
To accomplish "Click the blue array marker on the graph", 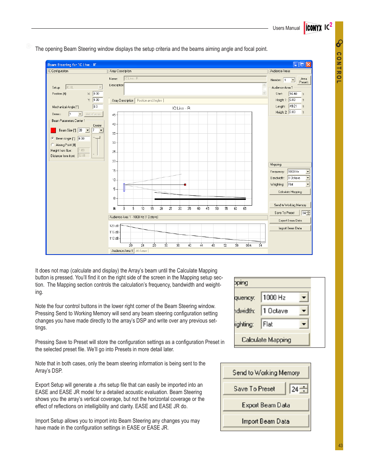I will point(124,187).
